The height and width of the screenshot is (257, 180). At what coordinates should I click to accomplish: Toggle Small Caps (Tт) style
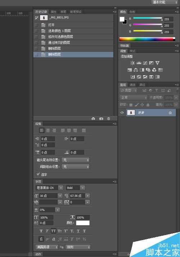tap(60, 231)
